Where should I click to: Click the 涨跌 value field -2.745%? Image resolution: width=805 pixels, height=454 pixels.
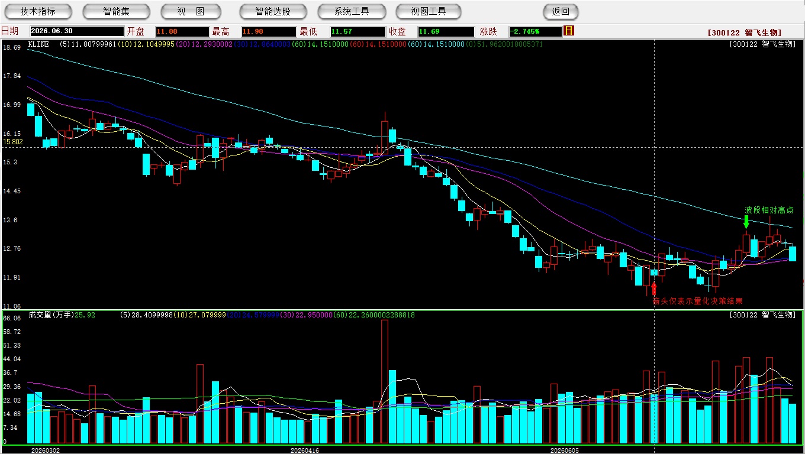(x=535, y=31)
